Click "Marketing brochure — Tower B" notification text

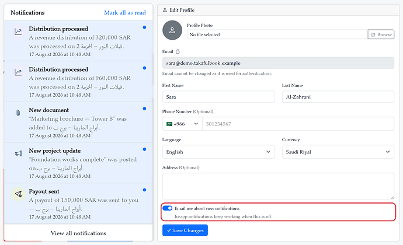pos(78,123)
